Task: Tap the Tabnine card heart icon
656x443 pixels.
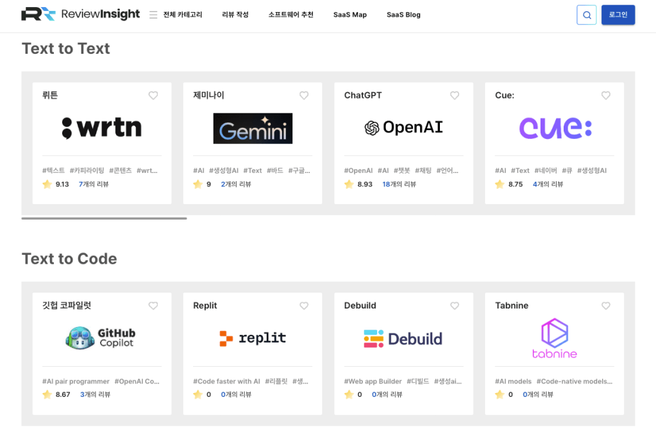Action: pos(605,306)
